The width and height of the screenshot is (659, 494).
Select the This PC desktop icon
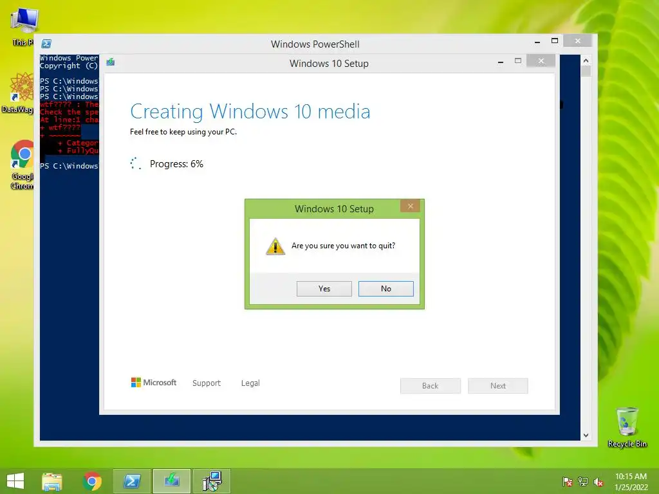(23, 27)
